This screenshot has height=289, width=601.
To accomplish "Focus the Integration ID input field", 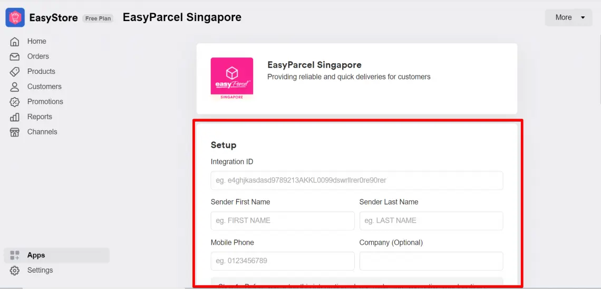I will (356, 180).
